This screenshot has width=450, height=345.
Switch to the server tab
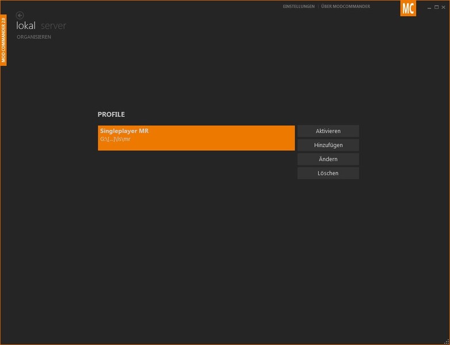pyautogui.click(x=54, y=26)
